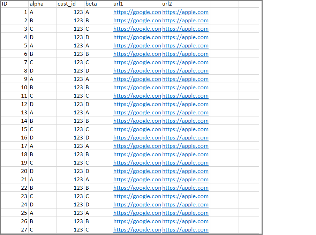This screenshot has width=316, height=235.
Task: Select the ID header cell
Action: click(14, 4)
